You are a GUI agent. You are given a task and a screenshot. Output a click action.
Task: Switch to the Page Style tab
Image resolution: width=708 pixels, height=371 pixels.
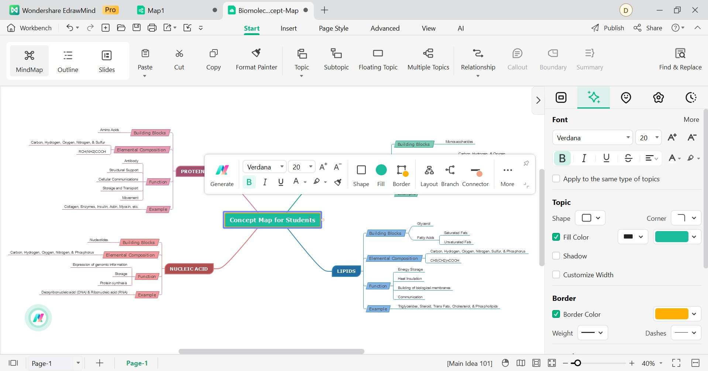click(333, 28)
